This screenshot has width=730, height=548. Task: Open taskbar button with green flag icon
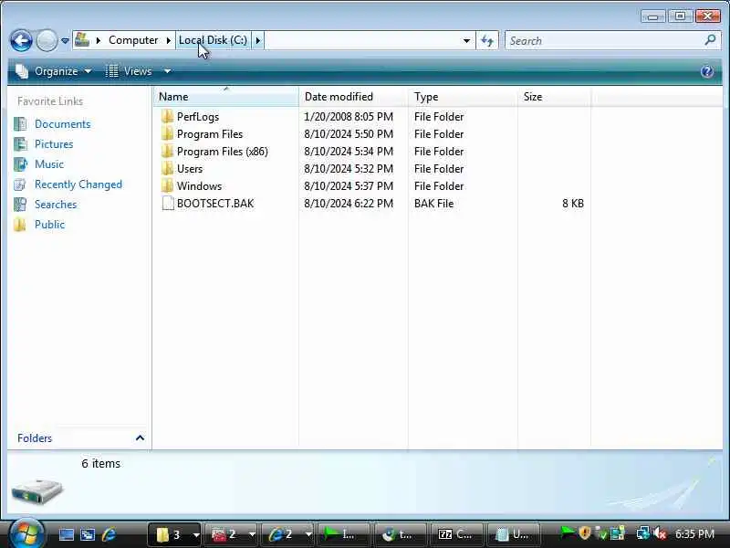(x=344, y=534)
